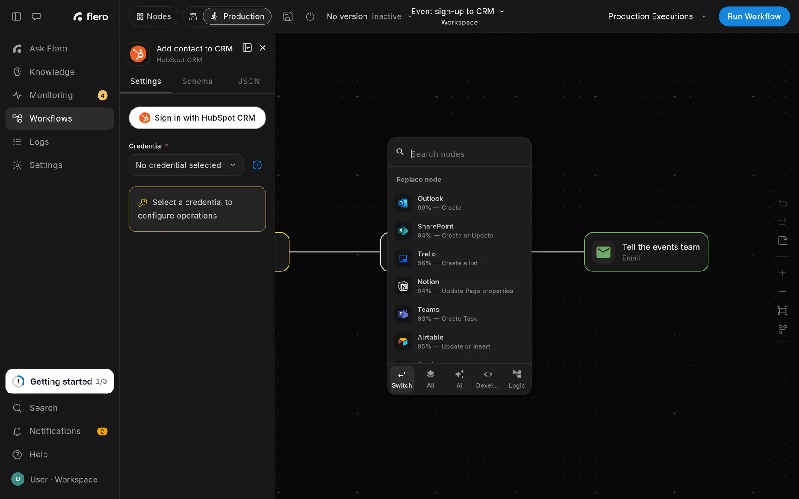Select the Outlook replacement node
This screenshot has width=799, height=499.
459,203
